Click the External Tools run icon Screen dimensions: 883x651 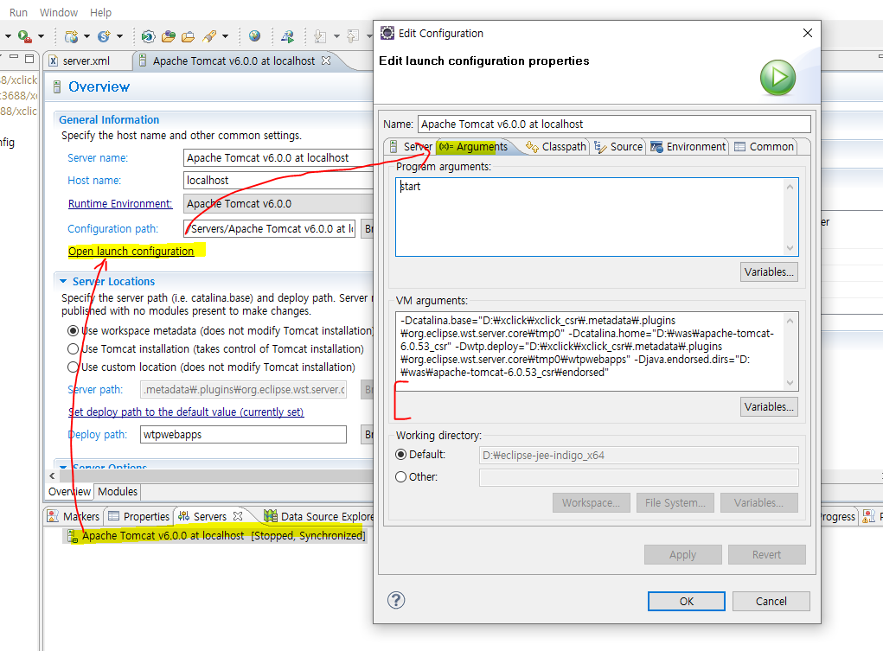click(x=24, y=36)
